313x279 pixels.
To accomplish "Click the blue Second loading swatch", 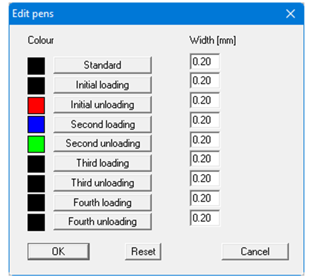I will [36, 124].
